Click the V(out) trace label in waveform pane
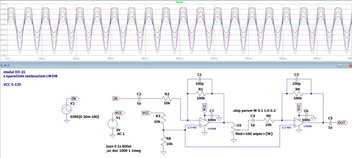This screenshot has width=352, height=158. [179, 2]
